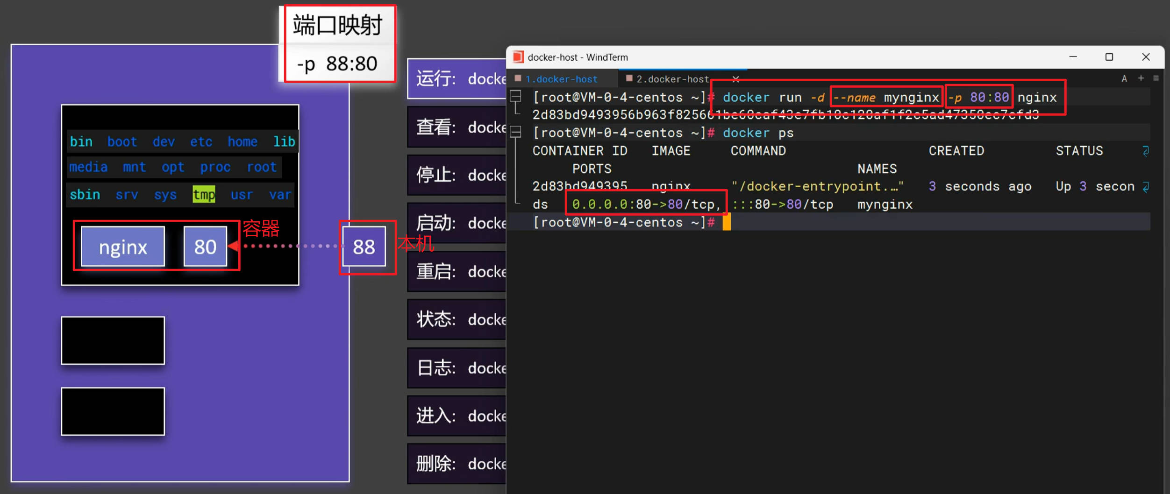Open a new session with the plus icon

point(1140,78)
